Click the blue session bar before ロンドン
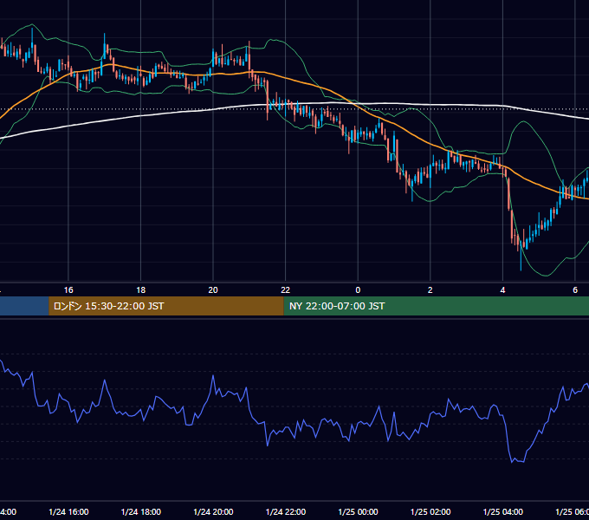The image size is (589, 520). 24,306
